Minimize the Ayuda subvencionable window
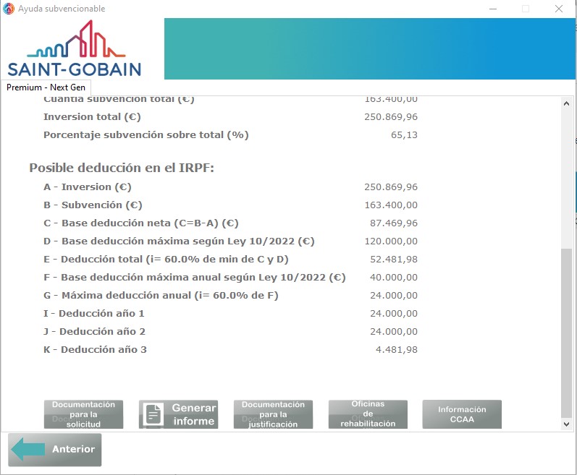The width and height of the screenshot is (577, 475). [x=493, y=9]
